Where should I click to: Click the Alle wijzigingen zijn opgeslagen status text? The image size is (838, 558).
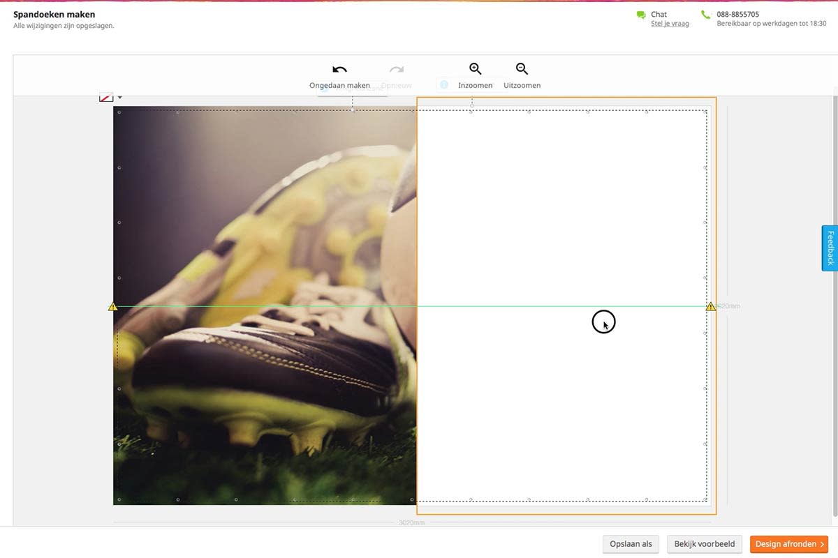(x=64, y=26)
